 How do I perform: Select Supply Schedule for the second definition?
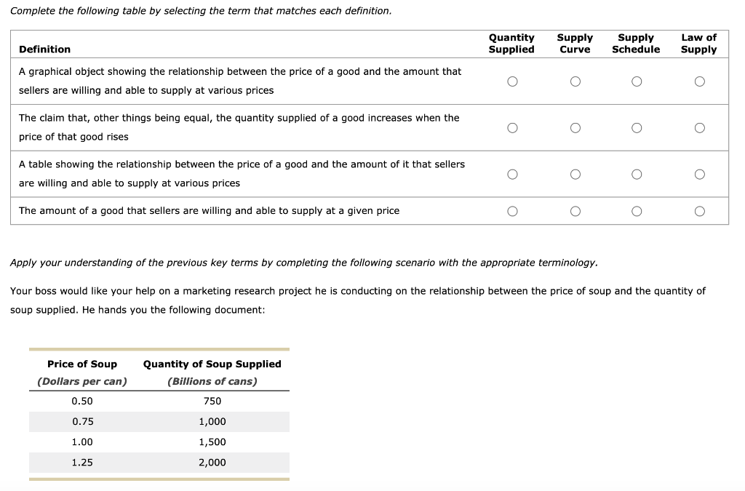coord(637,127)
